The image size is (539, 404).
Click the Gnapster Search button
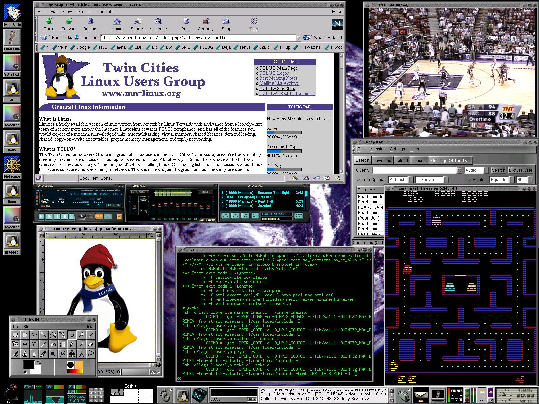coord(498,170)
